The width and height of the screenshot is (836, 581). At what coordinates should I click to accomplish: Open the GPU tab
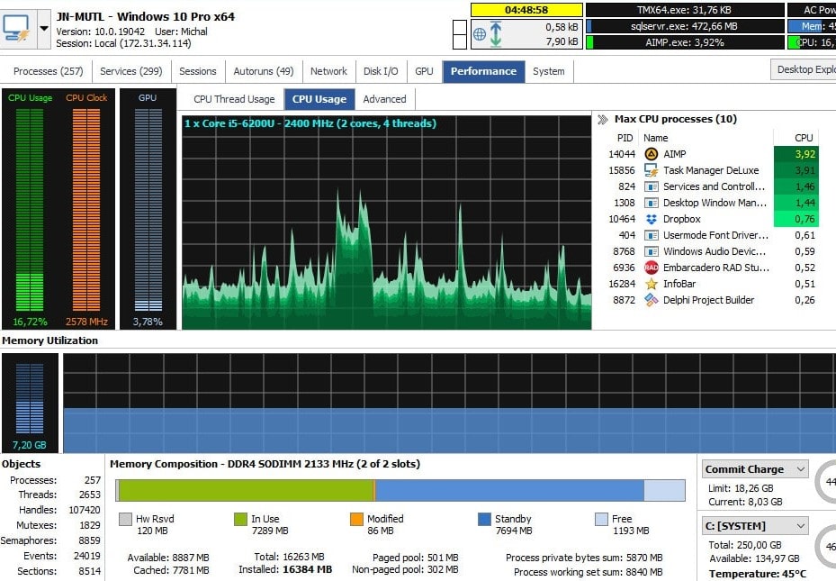(x=425, y=71)
